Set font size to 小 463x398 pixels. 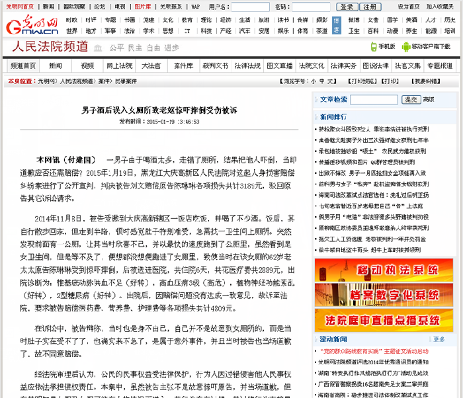coord(314,81)
